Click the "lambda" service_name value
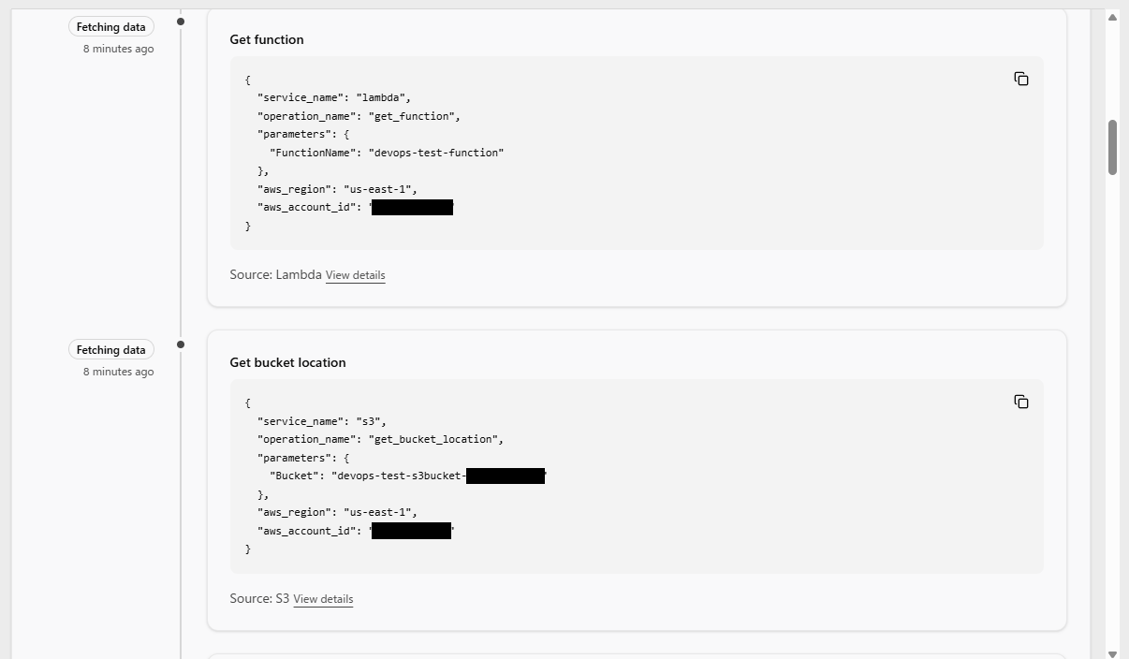Screen dimensions: 1129x659 click(380, 97)
